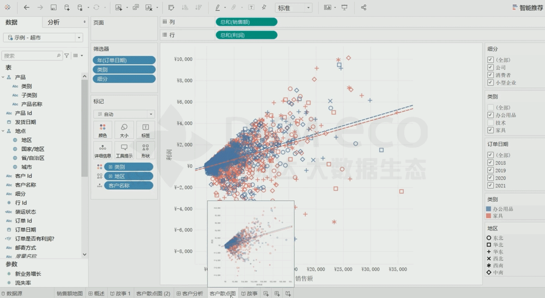Enable the 技术 category checkbox
This screenshot has height=298, width=545.
click(491, 123)
